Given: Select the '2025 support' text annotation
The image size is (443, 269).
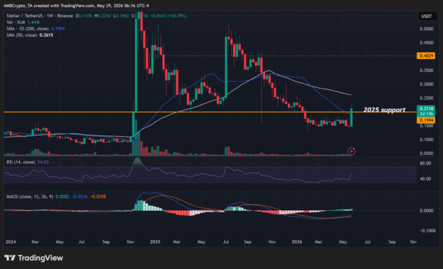Looking at the screenshot, I should click(x=384, y=110).
